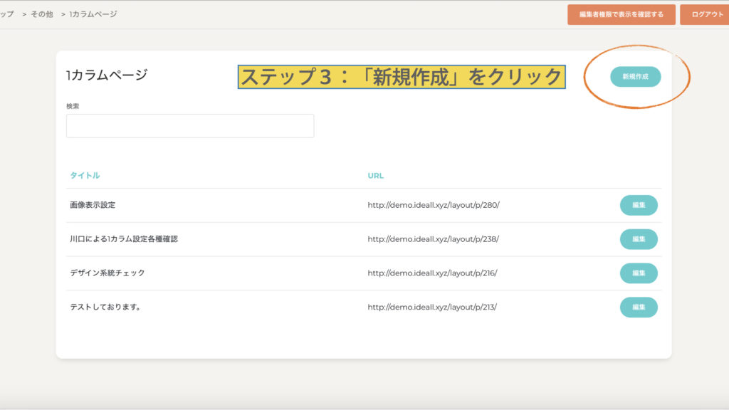Edit the テストしております。 page
This screenshot has height=410, width=729.
point(639,307)
